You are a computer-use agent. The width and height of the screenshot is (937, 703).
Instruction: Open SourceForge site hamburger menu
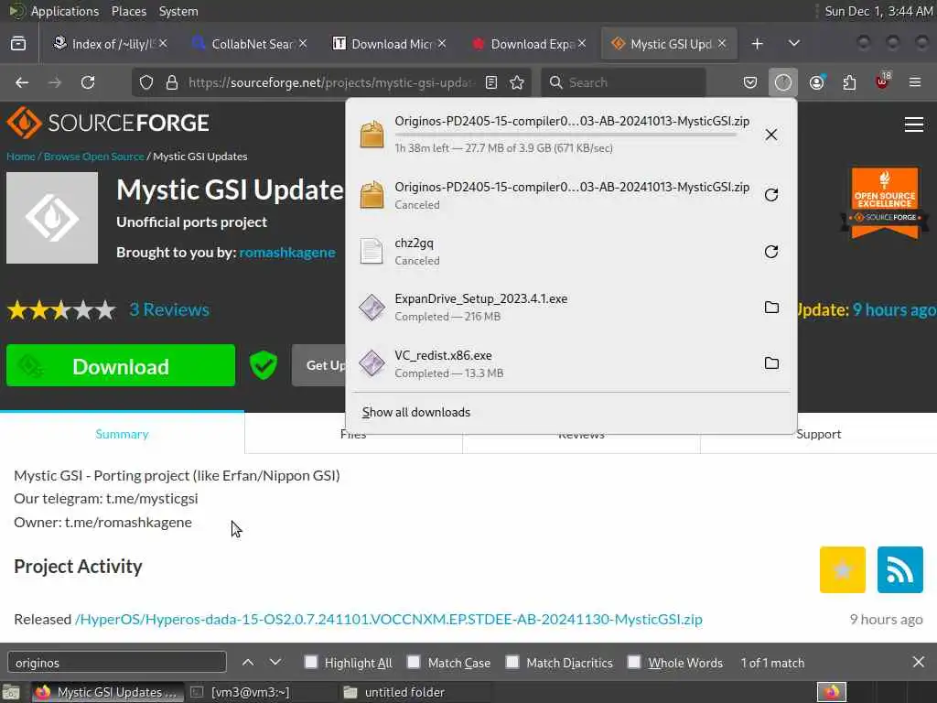[x=914, y=124]
